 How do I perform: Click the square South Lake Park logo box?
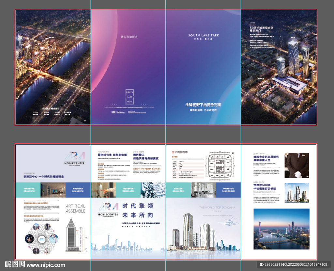pos(129,97)
